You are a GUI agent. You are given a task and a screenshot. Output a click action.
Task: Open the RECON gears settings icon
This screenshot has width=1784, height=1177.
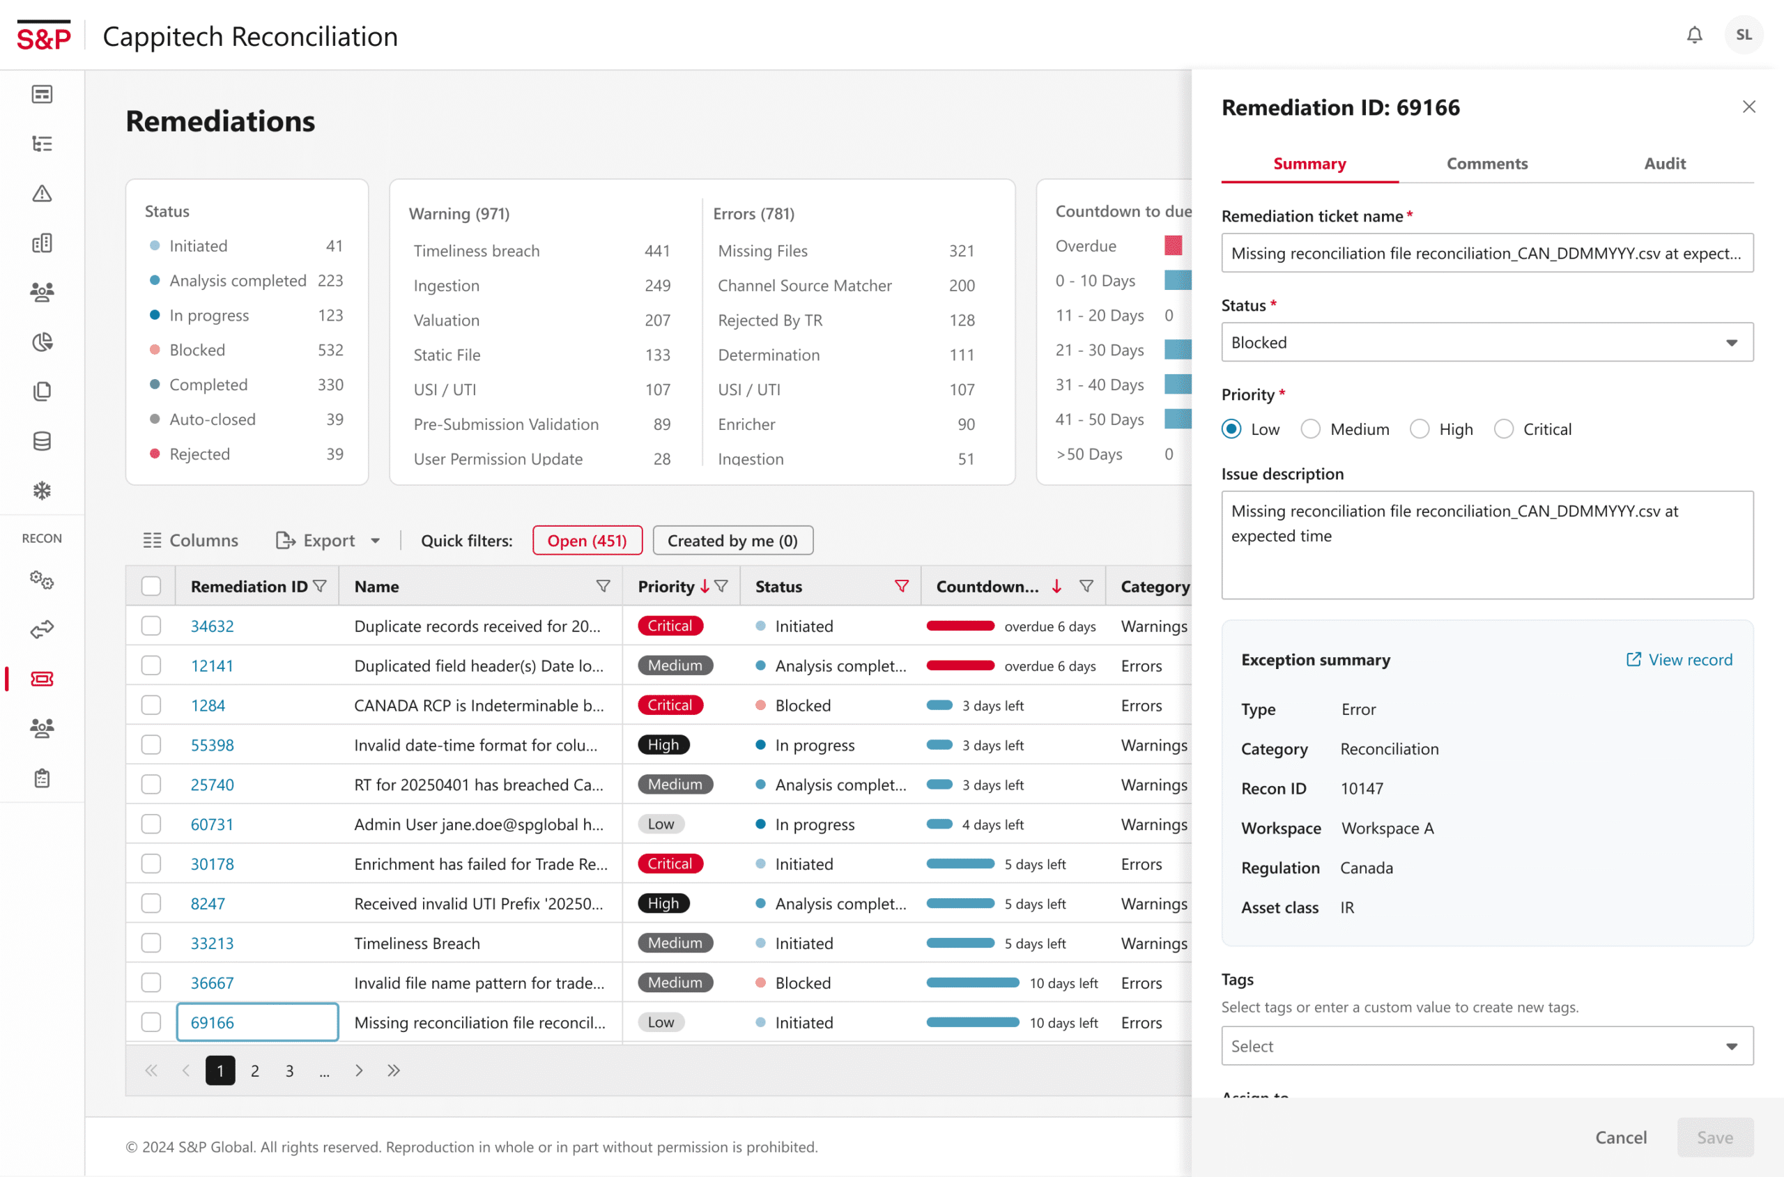click(42, 580)
